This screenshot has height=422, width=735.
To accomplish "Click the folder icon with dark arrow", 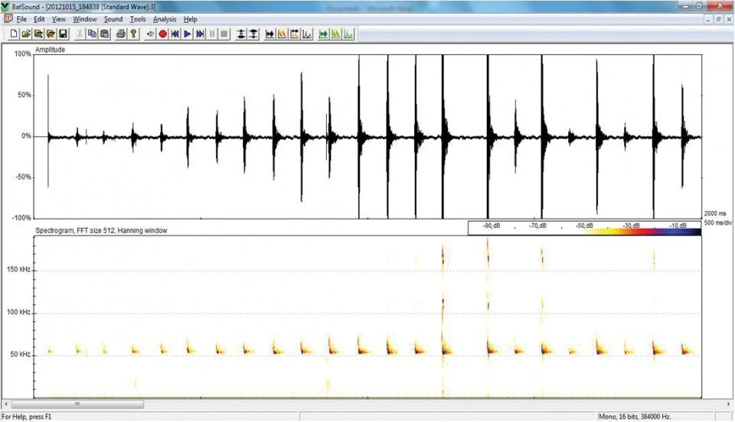I will click(x=38, y=34).
